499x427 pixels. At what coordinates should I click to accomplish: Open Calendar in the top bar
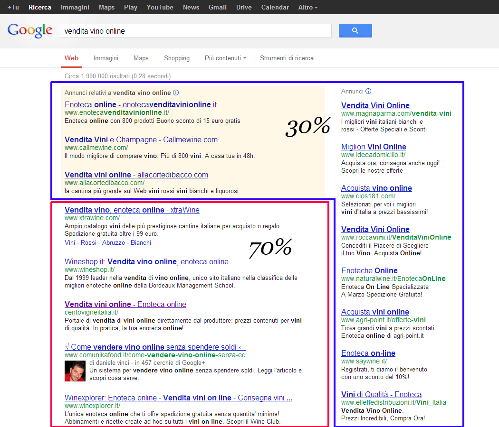pos(275,7)
